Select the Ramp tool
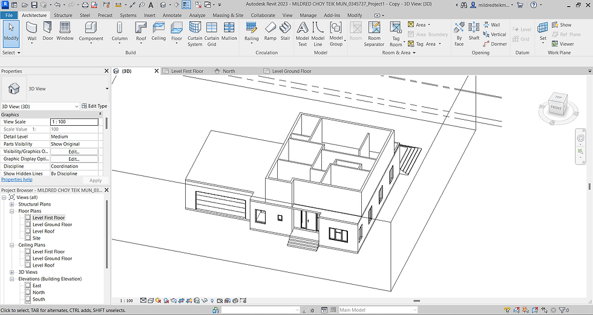 (x=270, y=31)
